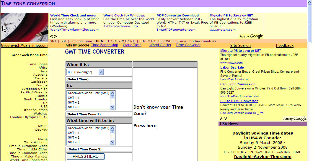Viewport: 313px width, 161px height.
Task: Click the clock image in the page header
Action: click(x=24, y=27)
